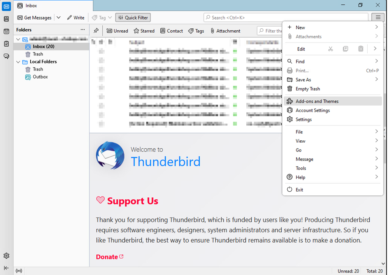Focus the global Search field
This screenshot has height=275, width=388.
286,18
